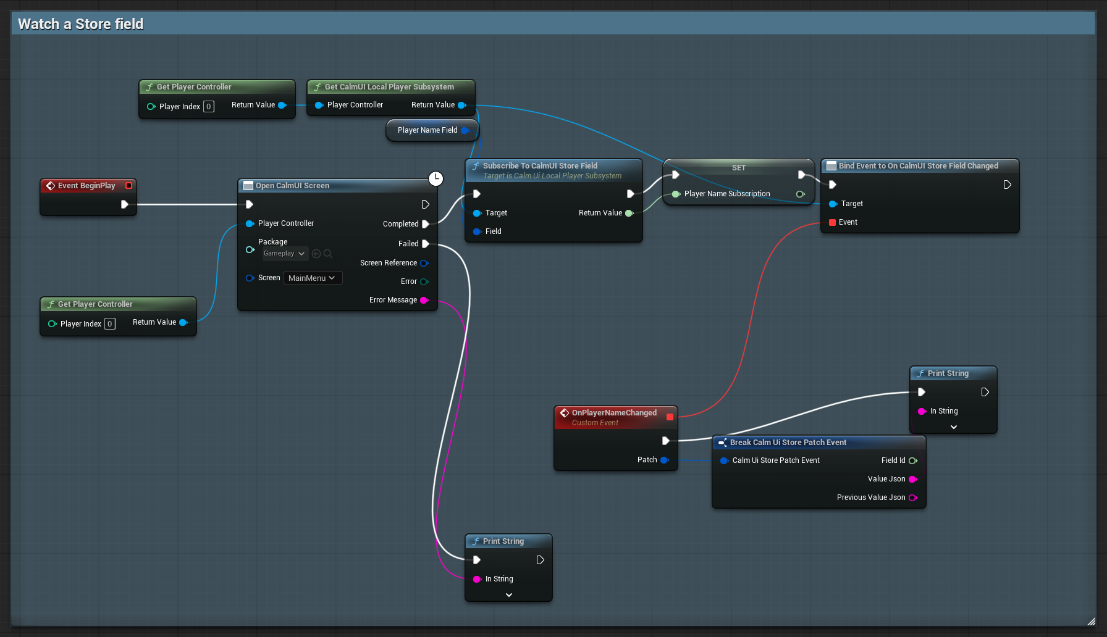The height and width of the screenshot is (637, 1107).
Task: Click the Calm Ui Store Patch Event input pin
Action: click(x=725, y=460)
